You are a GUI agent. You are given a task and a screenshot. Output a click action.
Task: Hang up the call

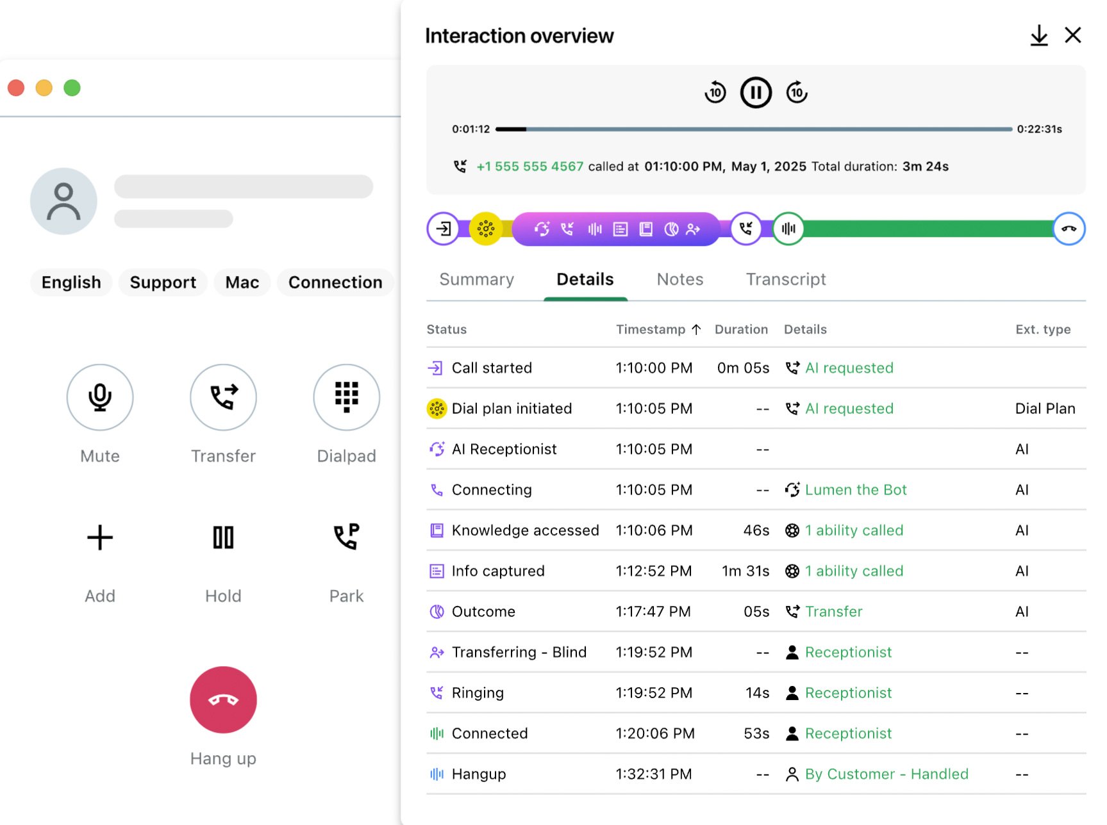pos(222,700)
